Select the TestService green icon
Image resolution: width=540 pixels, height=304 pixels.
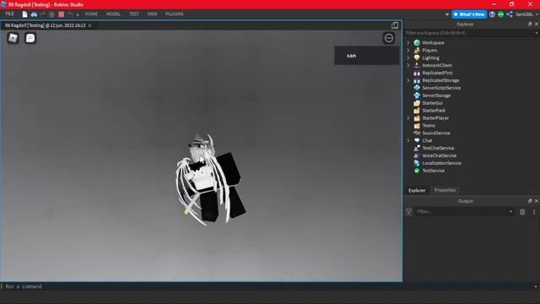point(417,171)
